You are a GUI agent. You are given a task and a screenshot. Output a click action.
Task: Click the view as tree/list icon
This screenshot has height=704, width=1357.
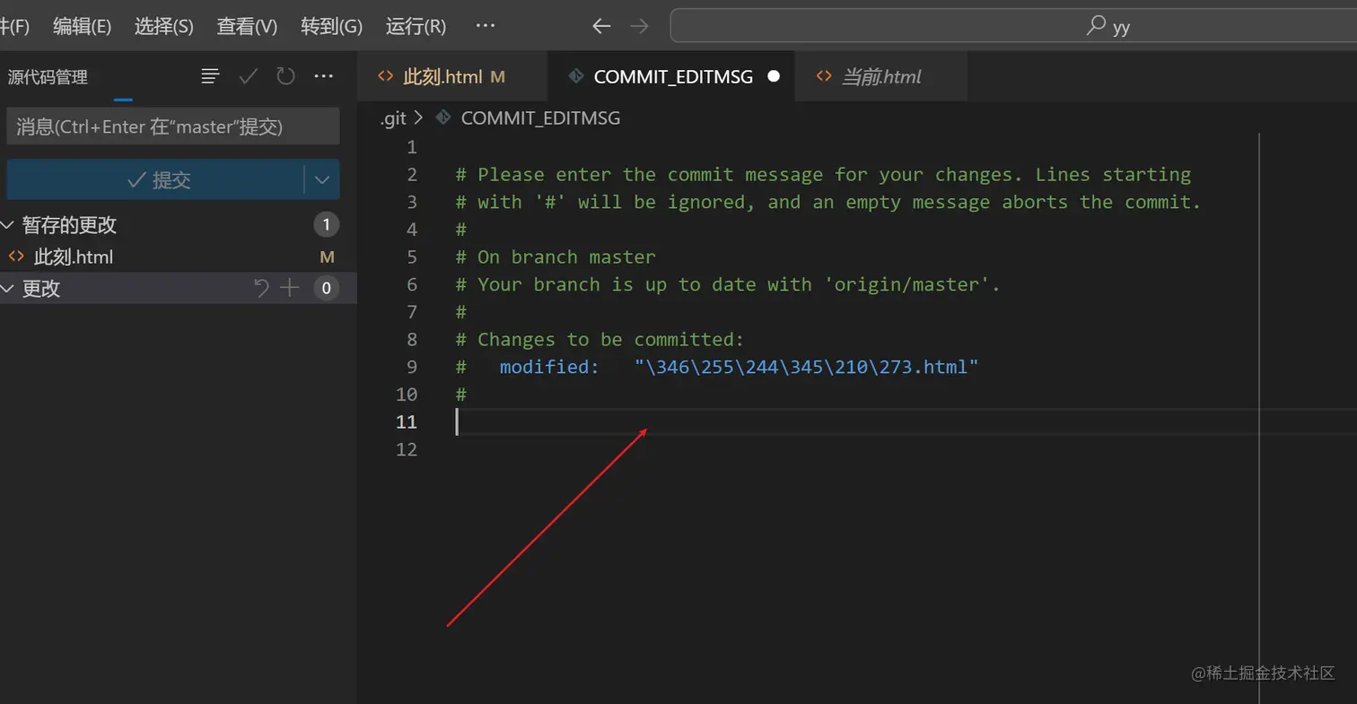210,76
